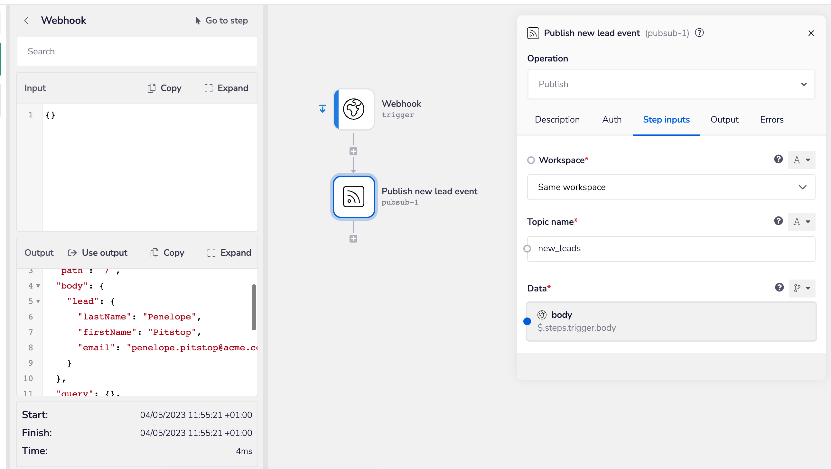Copy the Input JSON using its copy icon
Screen dimensions: 831x469
[152, 88]
